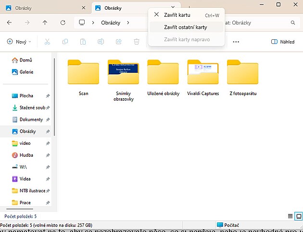Expand the chevron after Obrázky in address bar
This screenshot has height=232, width=303.
tap(127, 23)
